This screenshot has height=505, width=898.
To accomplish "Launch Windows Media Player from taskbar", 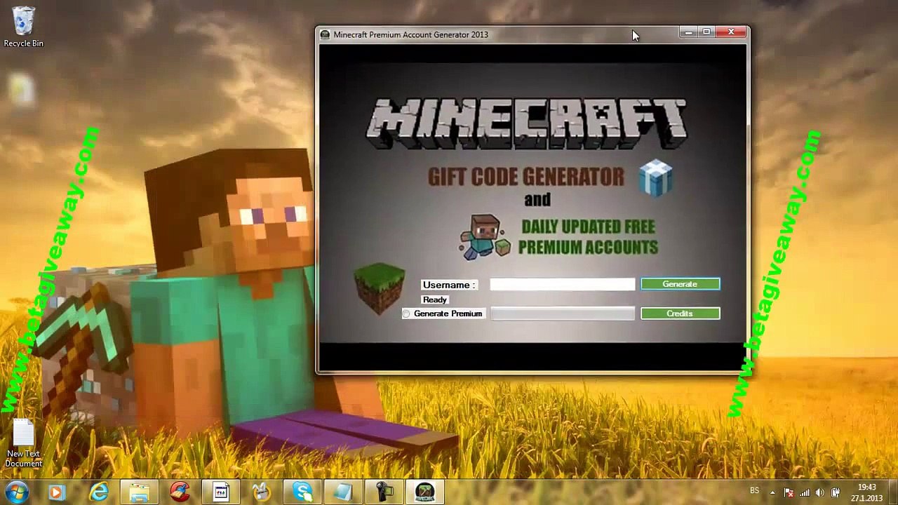I will (57, 492).
